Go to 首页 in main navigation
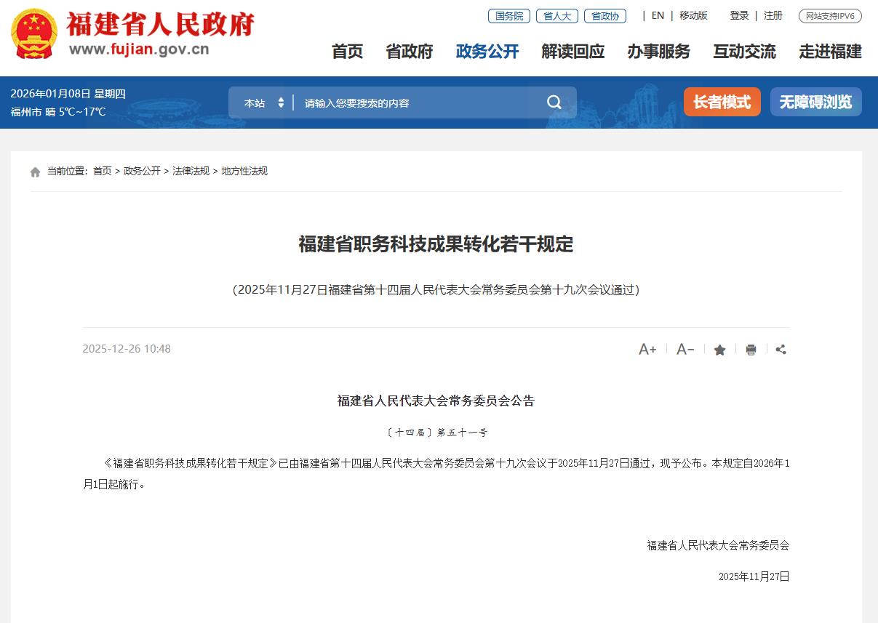Screen dimensions: 878x623 tap(347, 52)
